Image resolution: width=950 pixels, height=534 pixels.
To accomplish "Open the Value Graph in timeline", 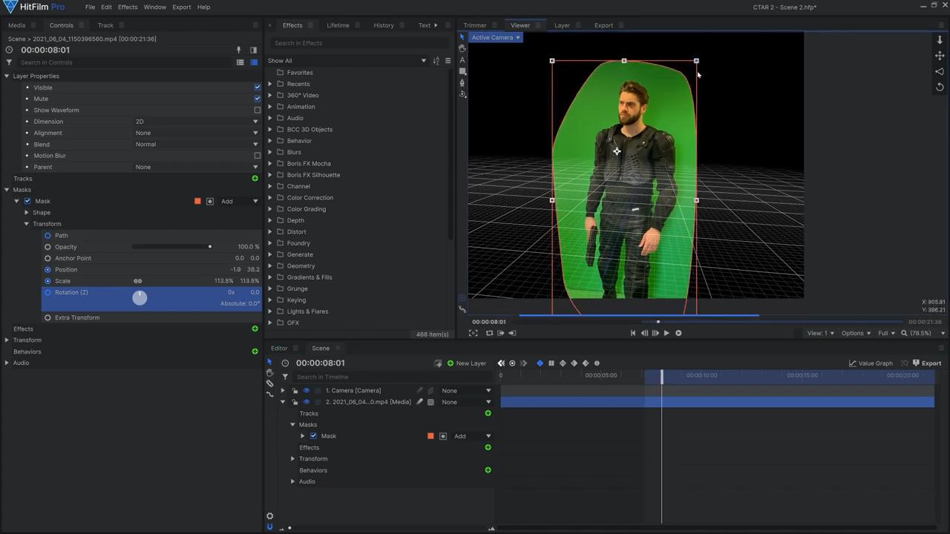I will pyautogui.click(x=871, y=363).
